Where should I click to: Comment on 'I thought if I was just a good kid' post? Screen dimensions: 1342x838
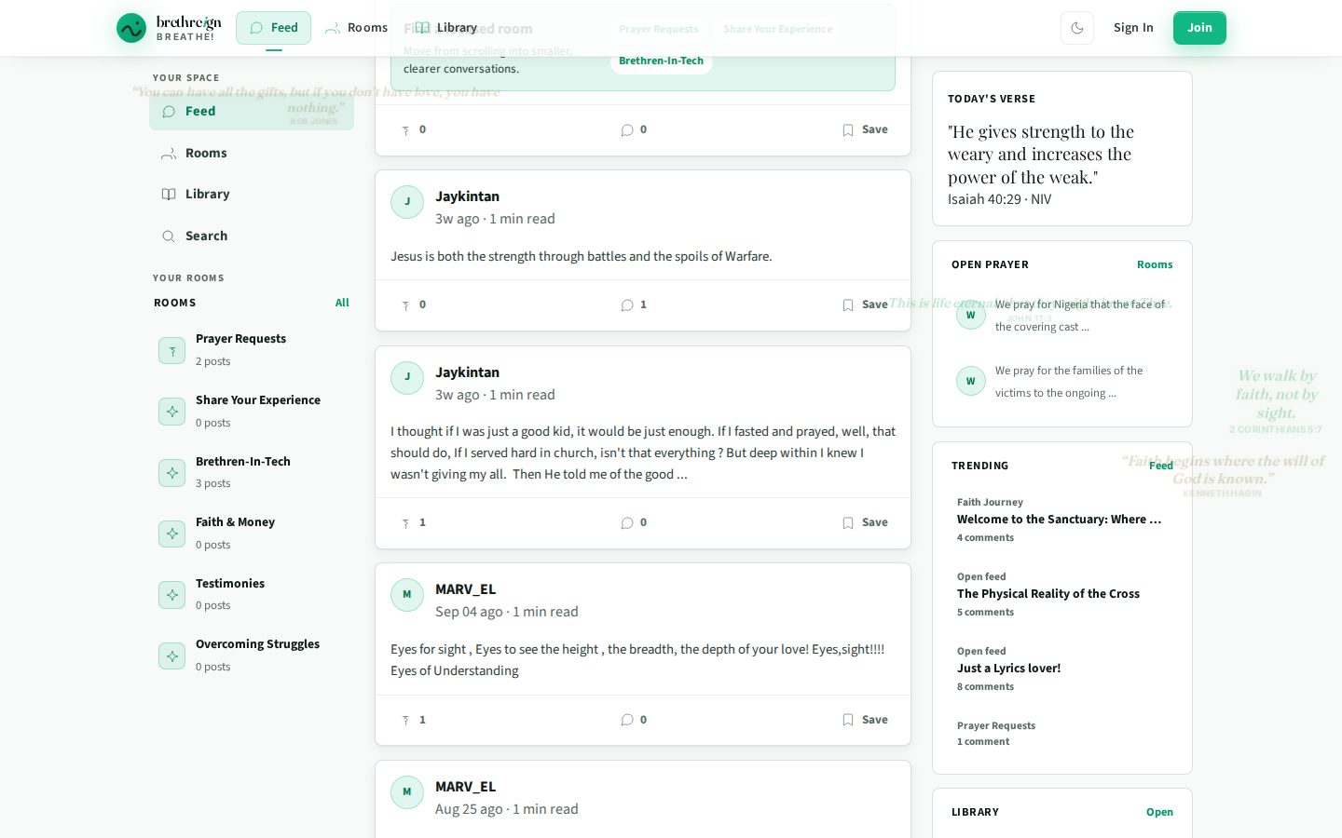click(x=634, y=522)
